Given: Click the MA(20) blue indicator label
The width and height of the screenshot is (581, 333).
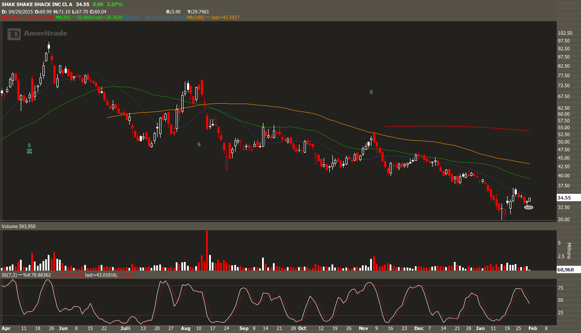Looking at the screenshot, I should pyautogui.click(x=130, y=17).
